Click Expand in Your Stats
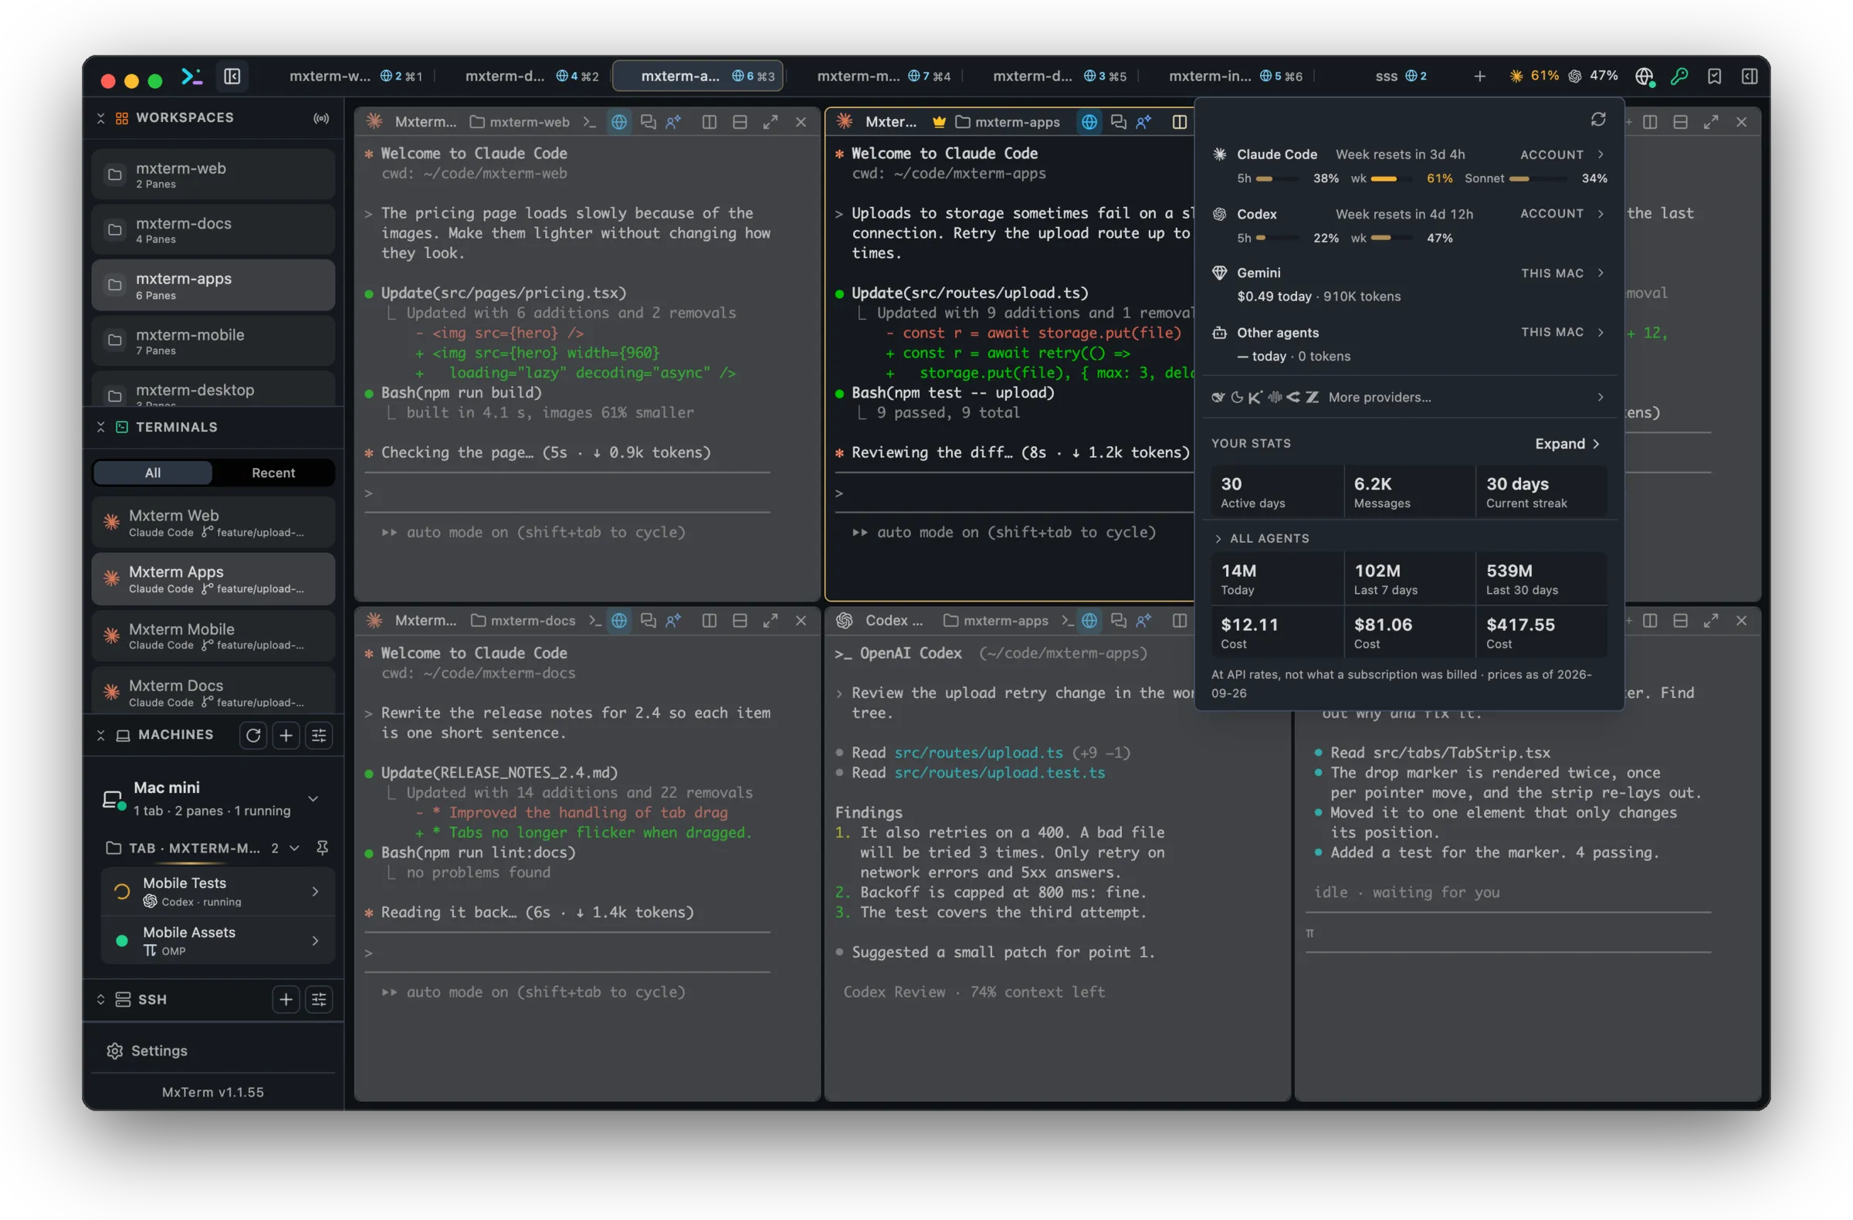Image resolution: width=1853 pixels, height=1220 pixels. tap(1567, 443)
